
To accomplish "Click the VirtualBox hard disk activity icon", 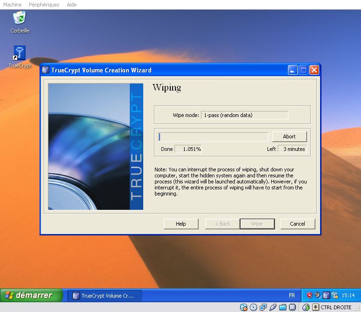I will [244, 307].
